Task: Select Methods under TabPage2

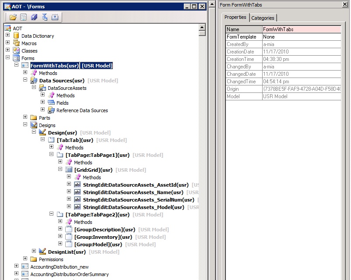Action: (x=83, y=222)
